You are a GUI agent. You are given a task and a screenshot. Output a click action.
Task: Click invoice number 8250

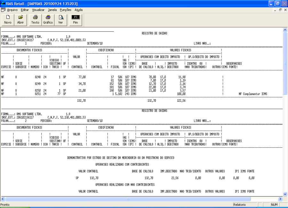click(x=38, y=91)
